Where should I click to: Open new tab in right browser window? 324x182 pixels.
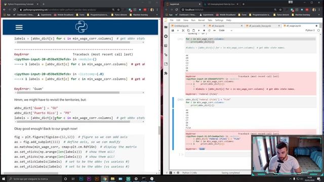click(x=244, y=4)
